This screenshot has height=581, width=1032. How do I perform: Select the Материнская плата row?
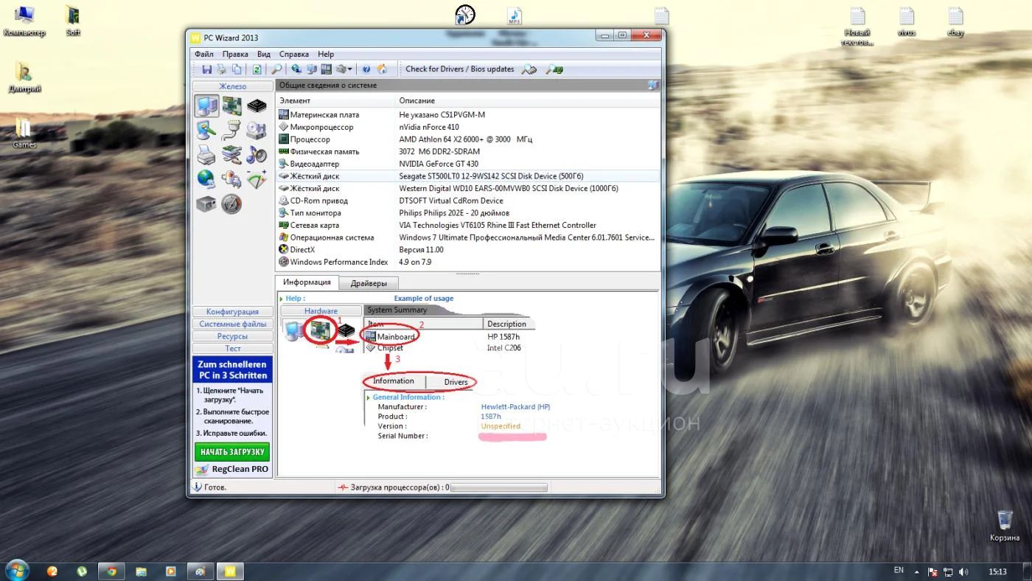468,115
